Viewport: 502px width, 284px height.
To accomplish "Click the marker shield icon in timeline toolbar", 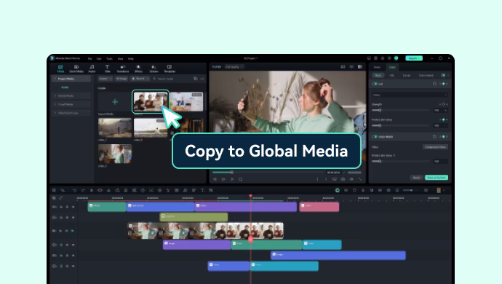I will [354, 190].
